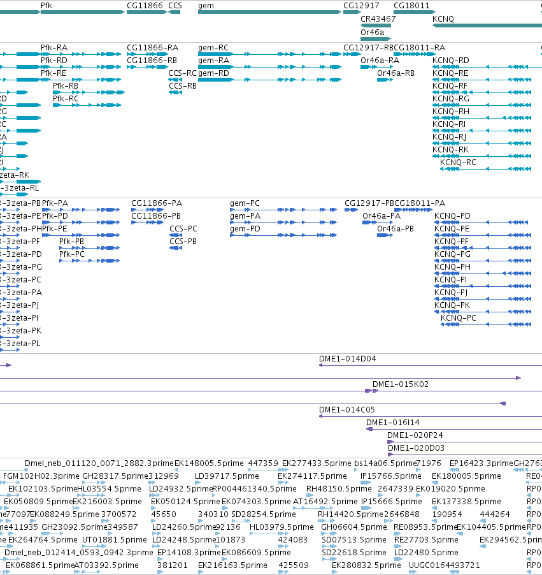Screen dimensions: 542x575
Task: Click the DME1-020D03 clone label
Action: click(416, 448)
